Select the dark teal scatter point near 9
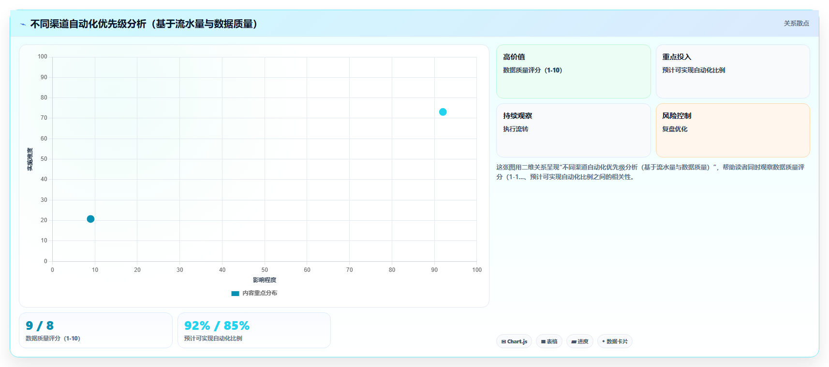 pos(90,219)
